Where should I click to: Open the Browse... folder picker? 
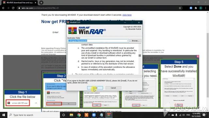(x=136, y=41)
